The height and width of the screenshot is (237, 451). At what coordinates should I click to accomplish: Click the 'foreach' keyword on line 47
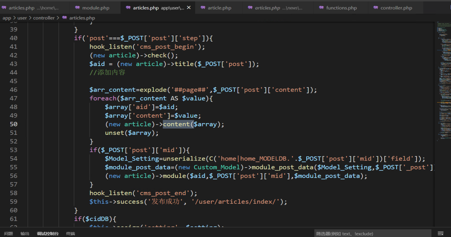point(103,98)
